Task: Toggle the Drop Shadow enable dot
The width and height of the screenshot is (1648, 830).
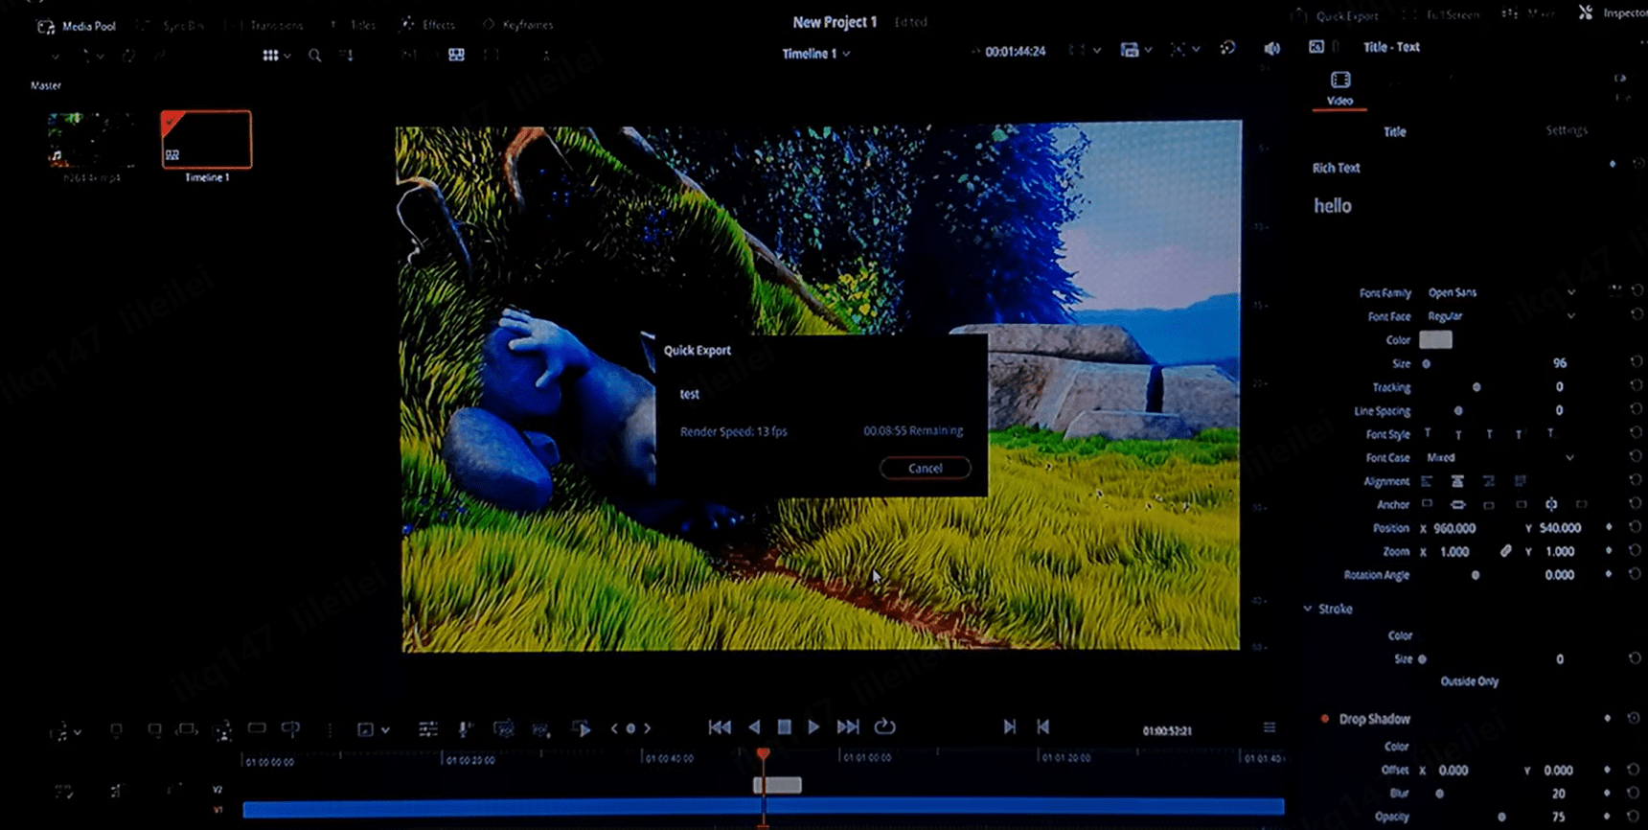Action: tap(1325, 719)
